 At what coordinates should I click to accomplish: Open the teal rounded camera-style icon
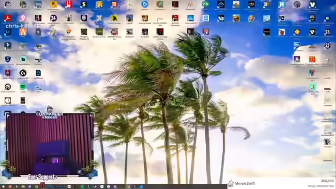coord(23,59)
